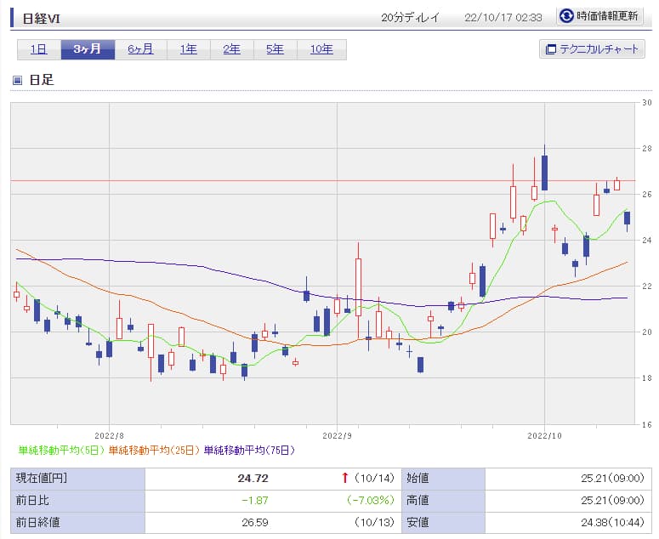Switch chart to 6ヶ月 range
This screenshot has width=659, height=539.
141,49
